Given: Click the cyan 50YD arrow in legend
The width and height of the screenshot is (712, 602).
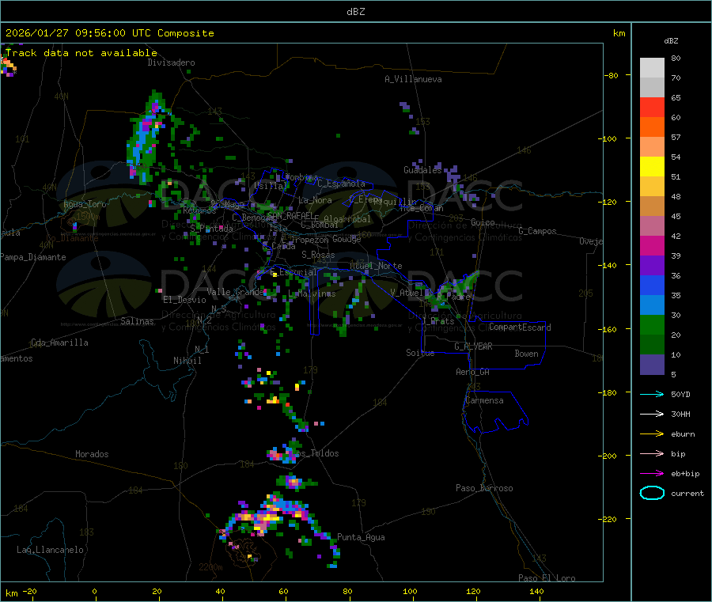Looking at the screenshot, I should [x=652, y=394].
